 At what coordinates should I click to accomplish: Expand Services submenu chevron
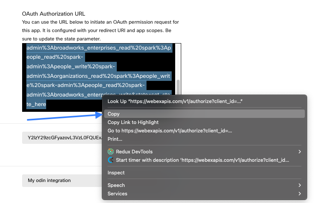(300, 193)
